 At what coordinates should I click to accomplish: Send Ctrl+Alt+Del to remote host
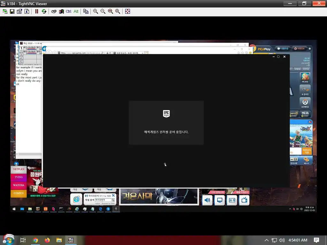pos(54,11)
